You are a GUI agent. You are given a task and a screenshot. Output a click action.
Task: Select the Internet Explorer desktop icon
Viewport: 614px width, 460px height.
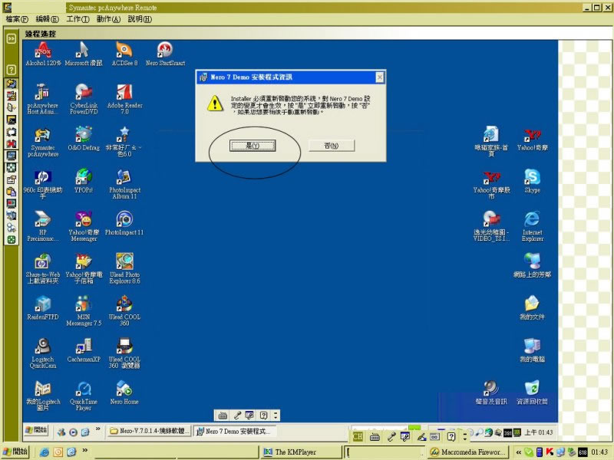tap(532, 226)
